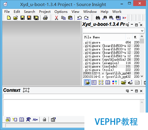Toggle the lock icon in Context toolbar
The height and width of the screenshot is (130, 148).
[x=44, y=119]
